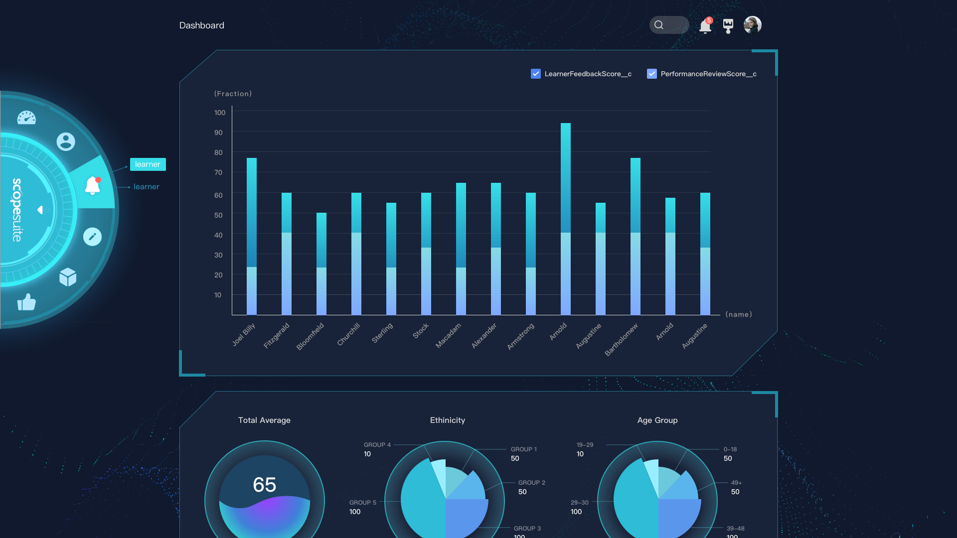957x538 pixels.
Task: Click the GROUP 1 label in Ethinicity chart
Action: (x=523, y=449)
